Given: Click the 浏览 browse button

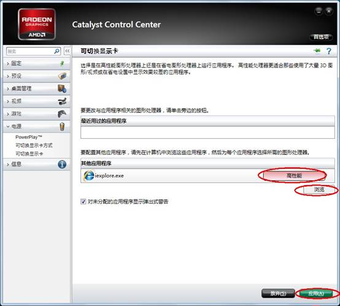Looking at the screenshot, I should pos(319,190).
